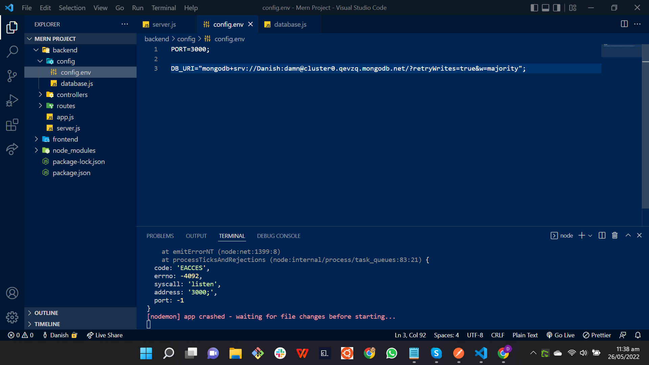Create a new terminal with plus icon
Screen dimensions: 649x365
tap(582, 236)
